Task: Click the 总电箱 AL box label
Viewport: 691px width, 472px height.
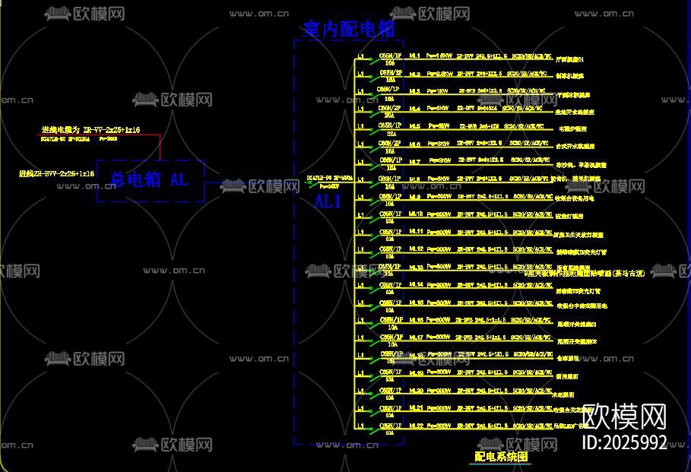Action: [149, 179]
